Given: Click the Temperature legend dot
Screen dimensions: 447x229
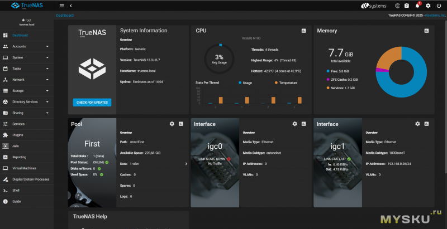Looking at the screenshot, I should pos(276,82).
